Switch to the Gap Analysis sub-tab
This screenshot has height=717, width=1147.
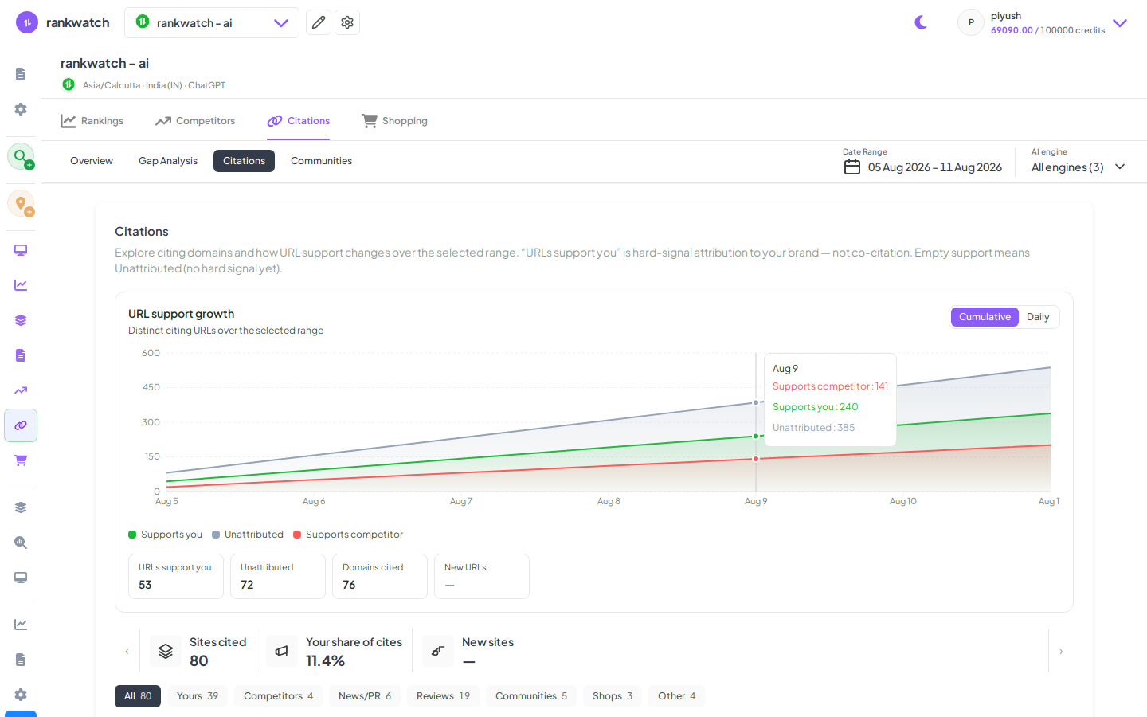[168, 161]
